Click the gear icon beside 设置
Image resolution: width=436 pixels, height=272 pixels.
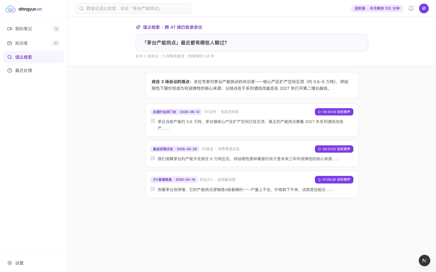click(10, 263)
